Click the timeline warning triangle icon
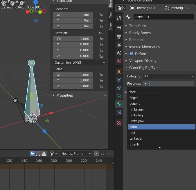This screenshot has height=190, width=196. pyautogui.click(x=44, y=154)
